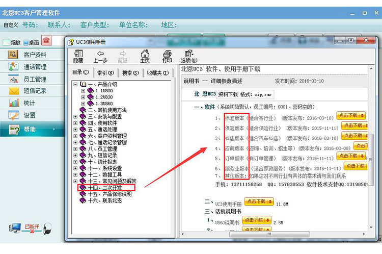Click 隐藏 in help toolbar
The image size is (382, 254).
(78, 57)
